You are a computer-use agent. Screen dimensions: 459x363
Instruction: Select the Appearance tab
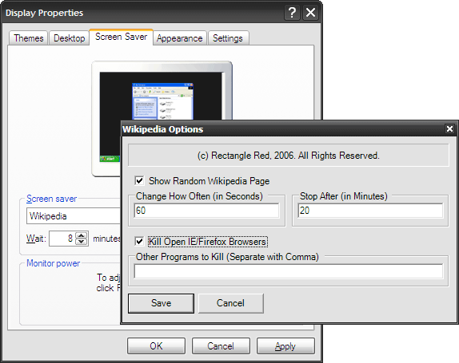[x=179, y=38]
